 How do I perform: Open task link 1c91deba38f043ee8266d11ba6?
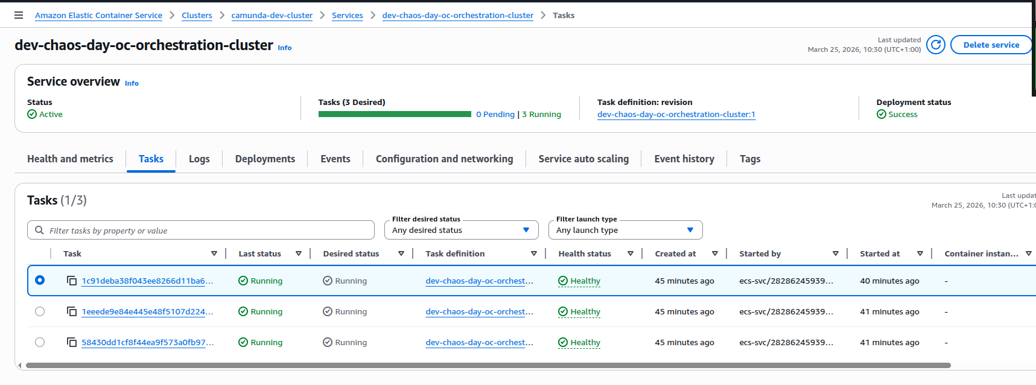click(147, 281)
